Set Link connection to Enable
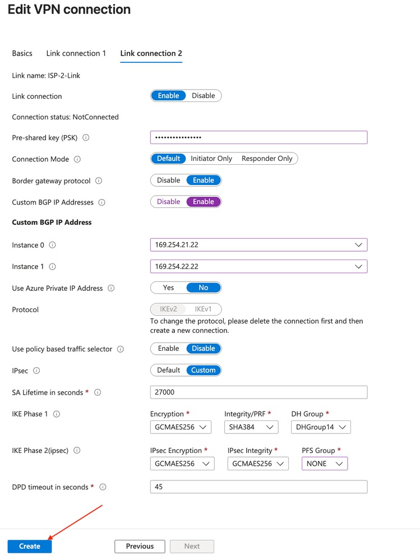The image size is (420, 560). coord(168,96)
